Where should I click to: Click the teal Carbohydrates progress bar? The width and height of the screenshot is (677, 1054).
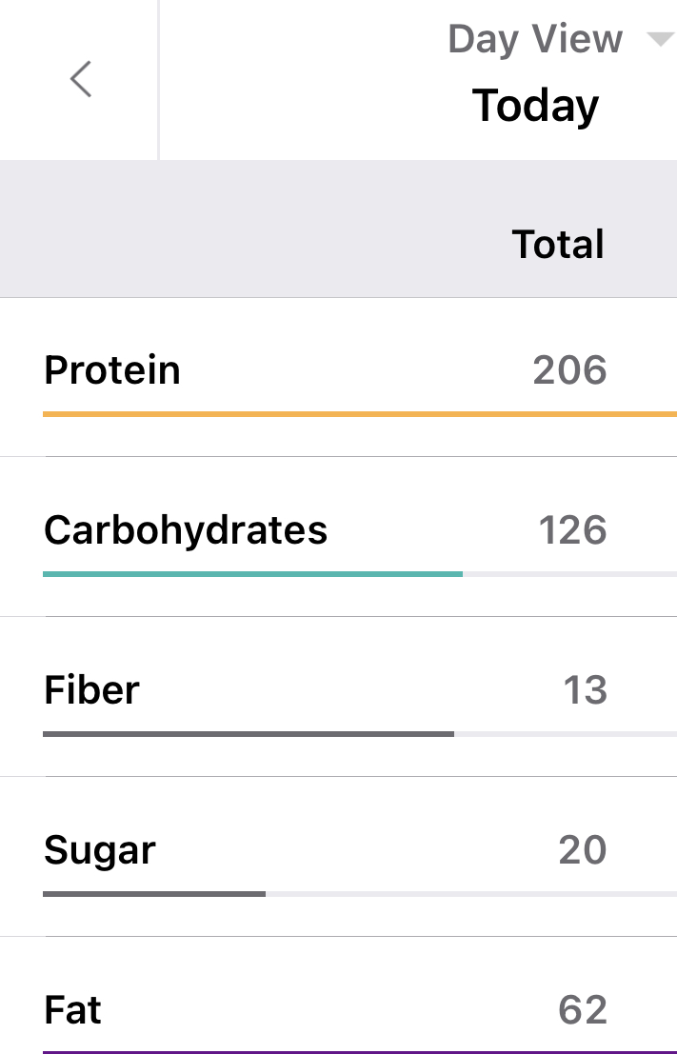252,574
